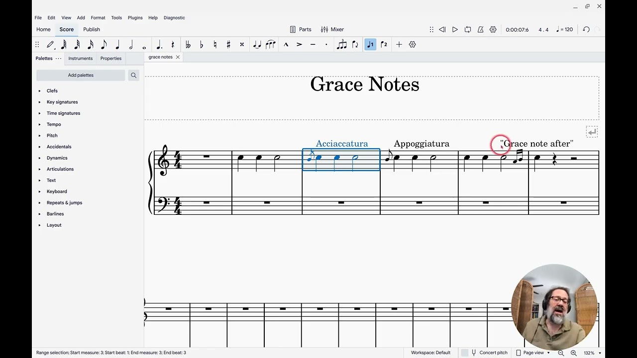Image resolution: width=637 pixels, height=358 pixels.
Task: Toggle loop playback
Action: pos(467,29)
